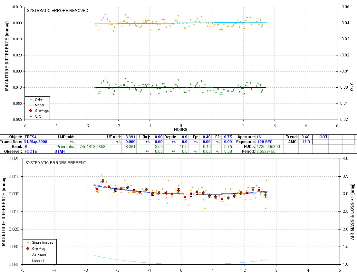Select the Band value R cell
The image size is (357, 274).
(x=26, y=146)
